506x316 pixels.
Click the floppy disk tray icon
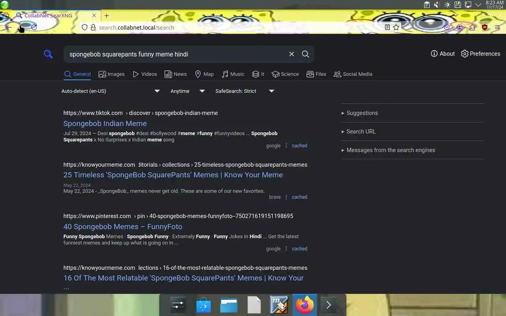coord(457,5)
